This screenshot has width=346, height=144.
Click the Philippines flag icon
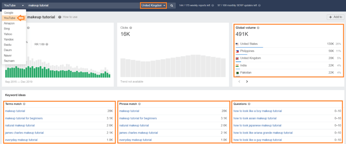[x=237, y=51]
